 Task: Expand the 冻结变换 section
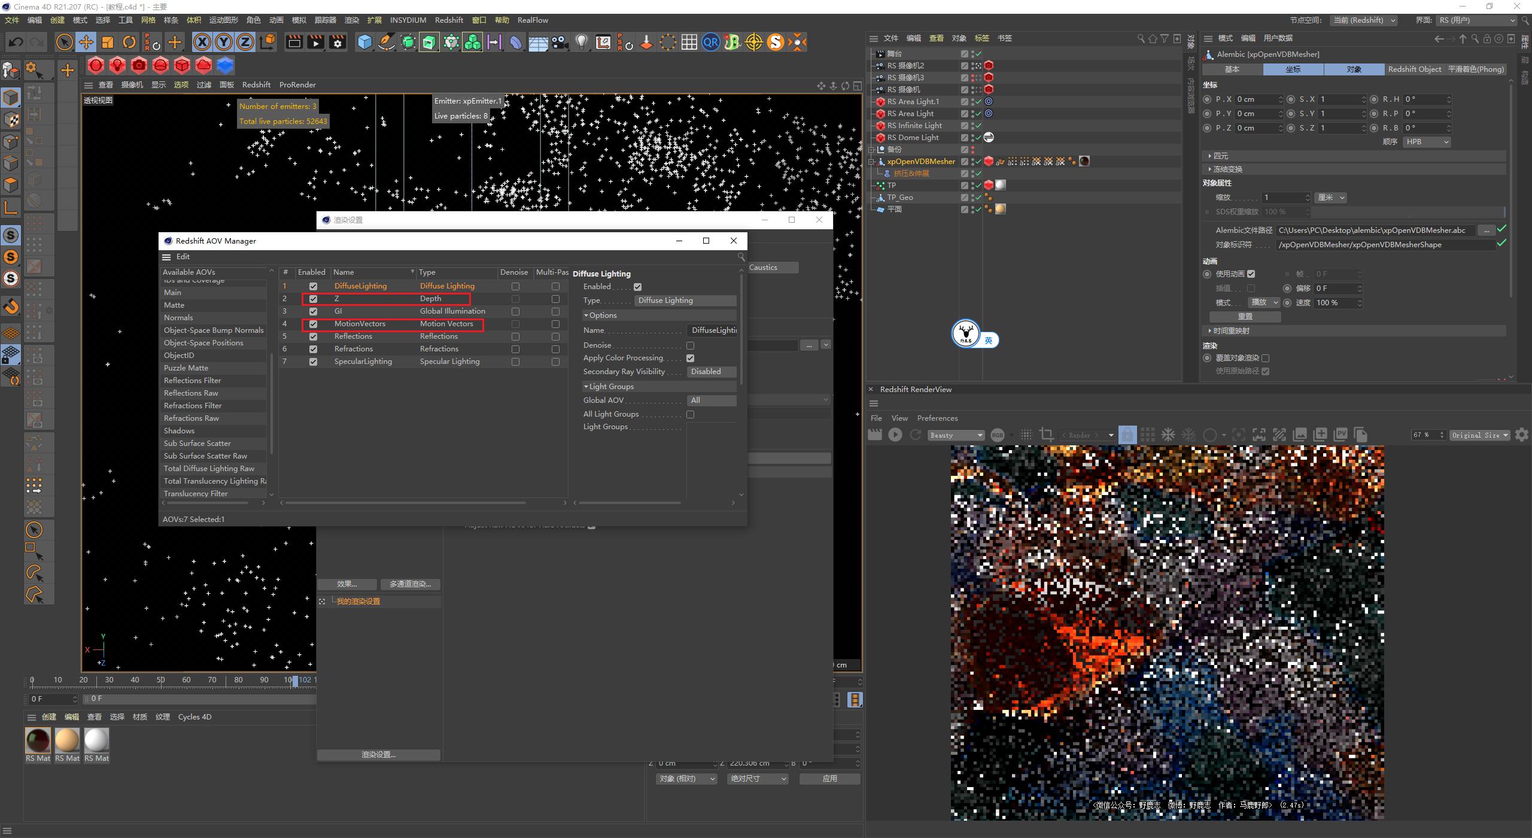pos(1227,169)
